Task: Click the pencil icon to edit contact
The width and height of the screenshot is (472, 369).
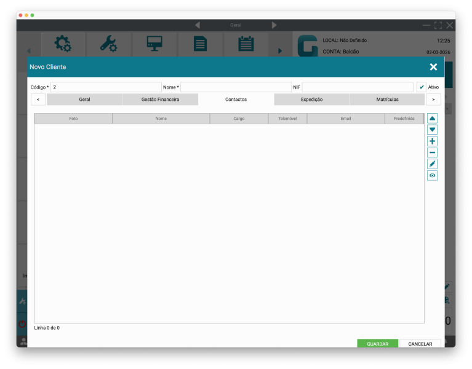Action: point(432,164)
